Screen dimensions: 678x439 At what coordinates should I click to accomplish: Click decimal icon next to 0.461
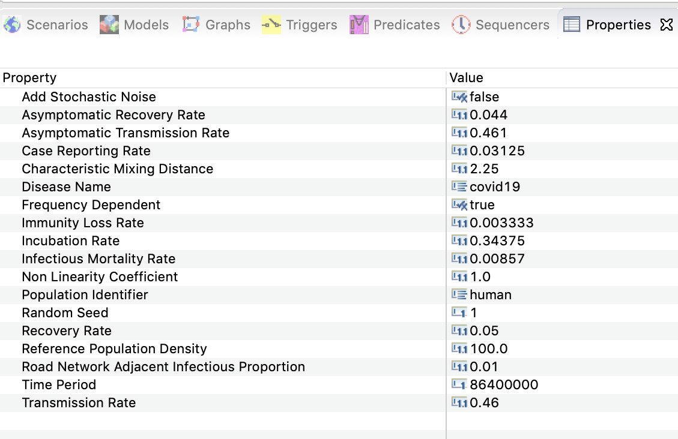coord(459,133)
